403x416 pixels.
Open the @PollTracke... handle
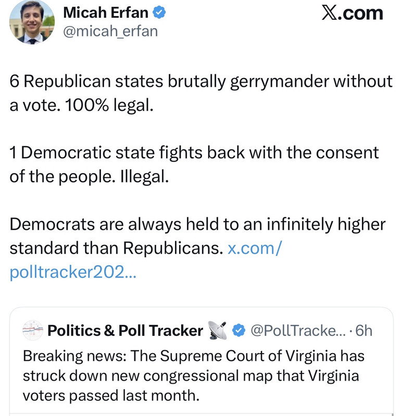[x=298, y=330]
